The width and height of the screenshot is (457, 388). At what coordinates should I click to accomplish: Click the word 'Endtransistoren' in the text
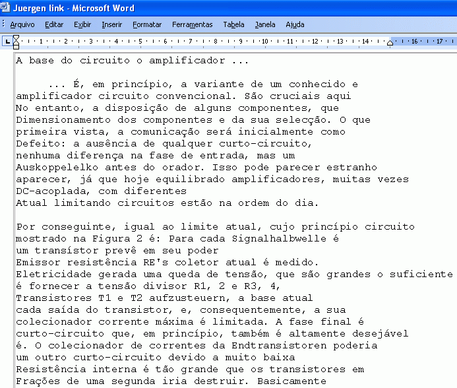point(279,346)
